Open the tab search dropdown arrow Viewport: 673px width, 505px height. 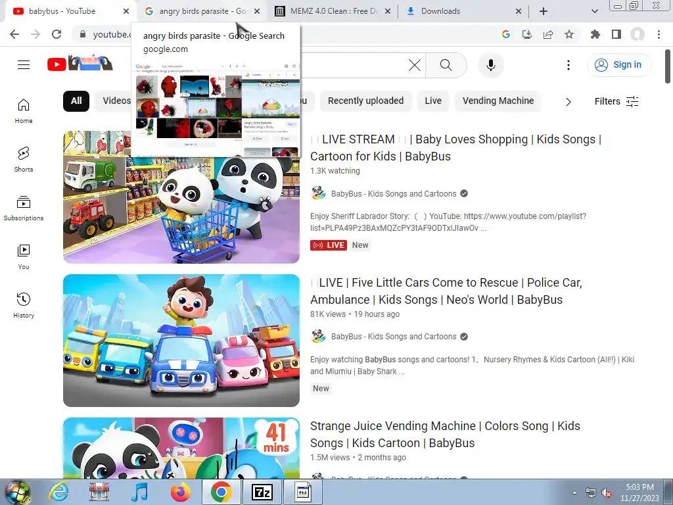pyautogui.click(x=594, y=11)
